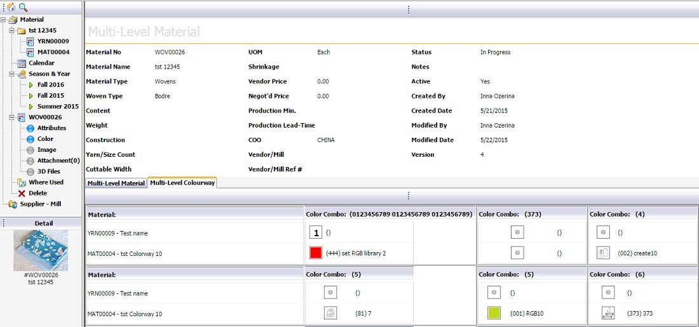The image size is (699, 327).
Task: Collapse the Season & Year node
Action: (12, 74)
